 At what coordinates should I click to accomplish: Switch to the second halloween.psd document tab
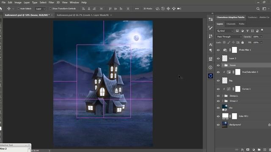coord(83,15)
